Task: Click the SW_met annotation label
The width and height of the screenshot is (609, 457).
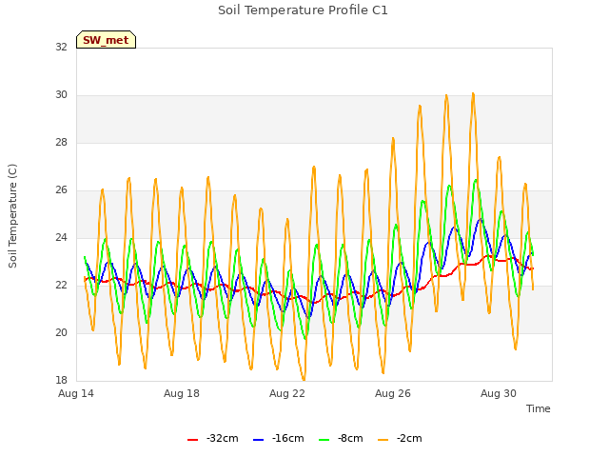Action: (106, 40)
